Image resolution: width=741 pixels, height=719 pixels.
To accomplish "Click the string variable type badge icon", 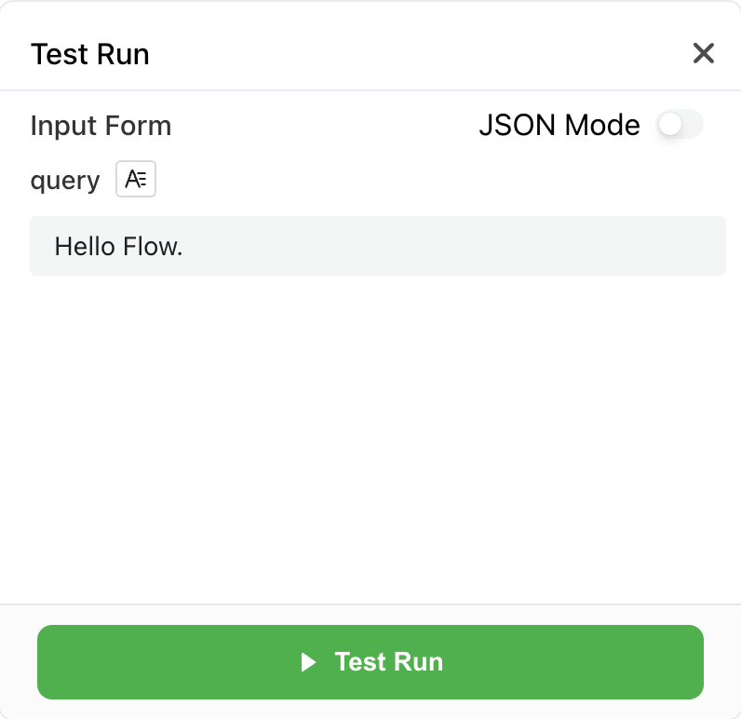I will pyautogui.click(x=136, y=180).
